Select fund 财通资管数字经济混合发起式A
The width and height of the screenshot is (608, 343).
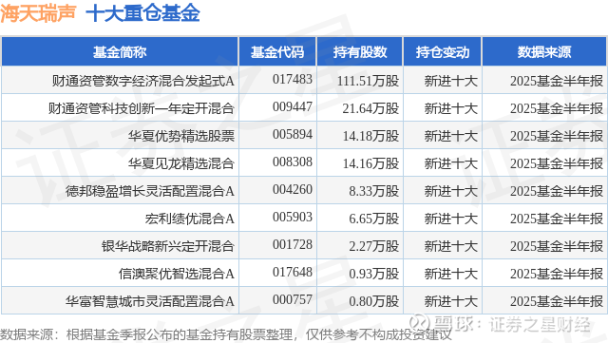143,81
